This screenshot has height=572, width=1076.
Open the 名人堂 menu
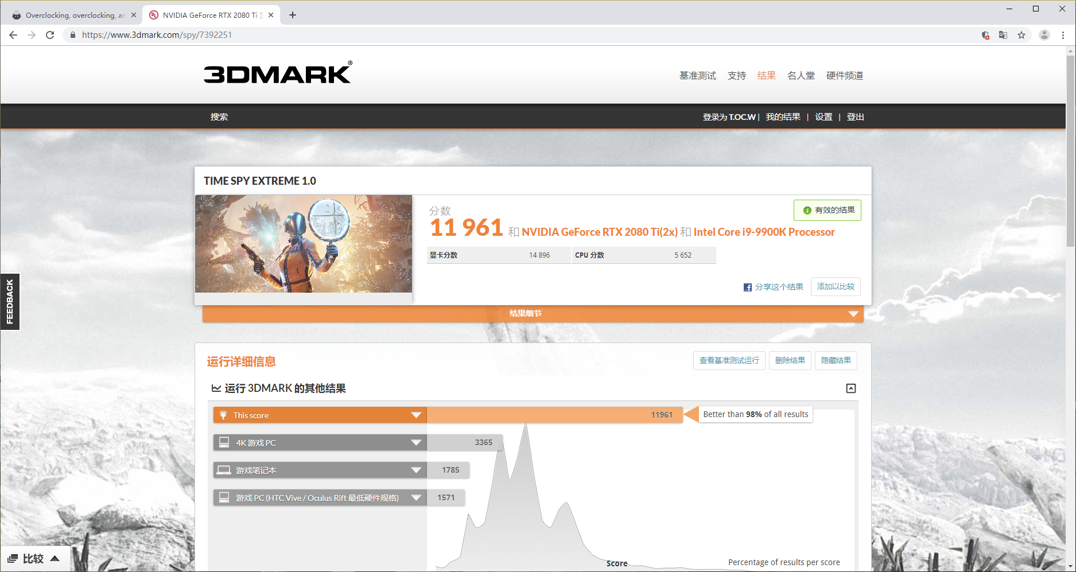[x=801, y=76]
